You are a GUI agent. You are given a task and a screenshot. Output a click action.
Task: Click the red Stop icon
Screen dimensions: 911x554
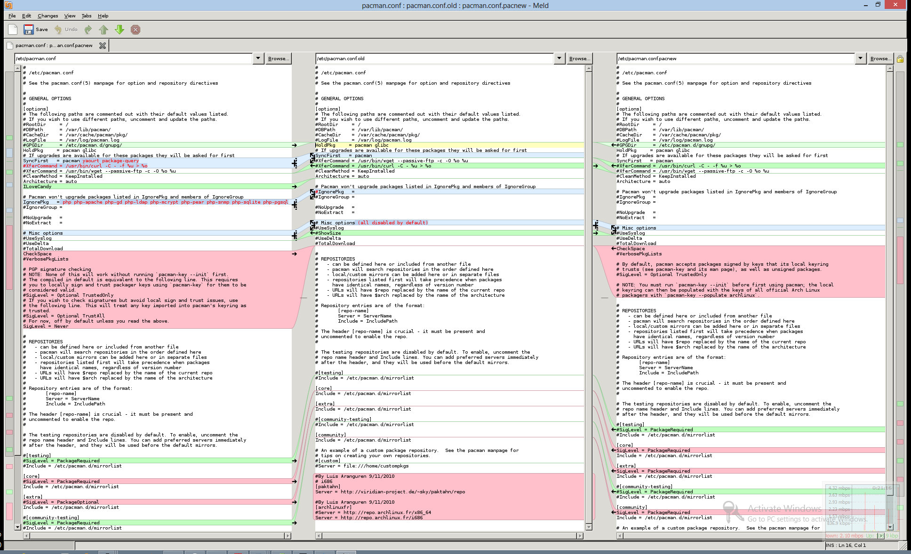(136, 30)
